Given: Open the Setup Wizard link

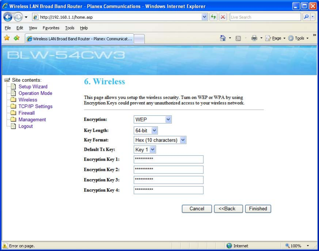Looking at the screenshot, I should [33, 87].
